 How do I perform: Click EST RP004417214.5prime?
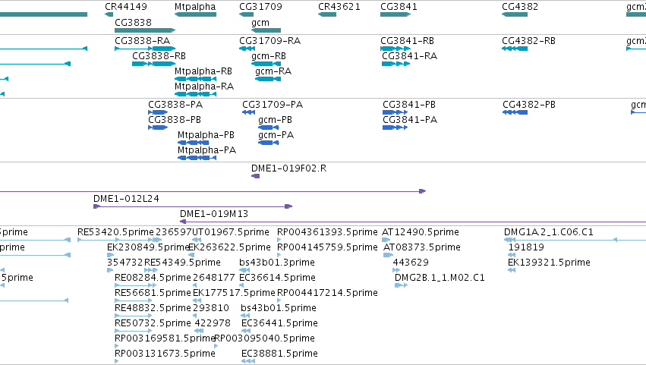(327, 294)
